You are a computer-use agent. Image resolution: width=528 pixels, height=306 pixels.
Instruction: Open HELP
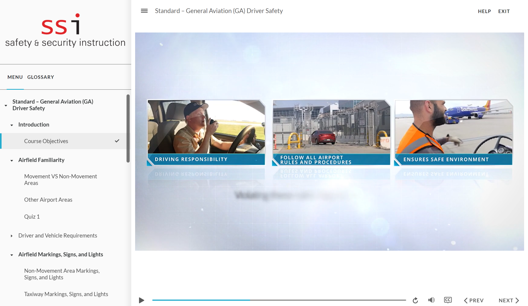[484, 11]
